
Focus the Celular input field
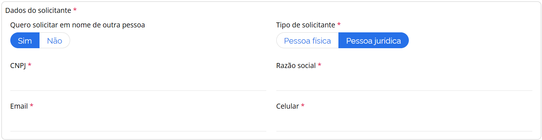tap(404, 123)
